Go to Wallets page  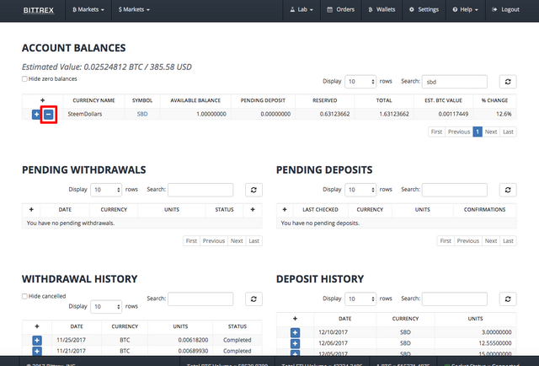coord(382,9)
